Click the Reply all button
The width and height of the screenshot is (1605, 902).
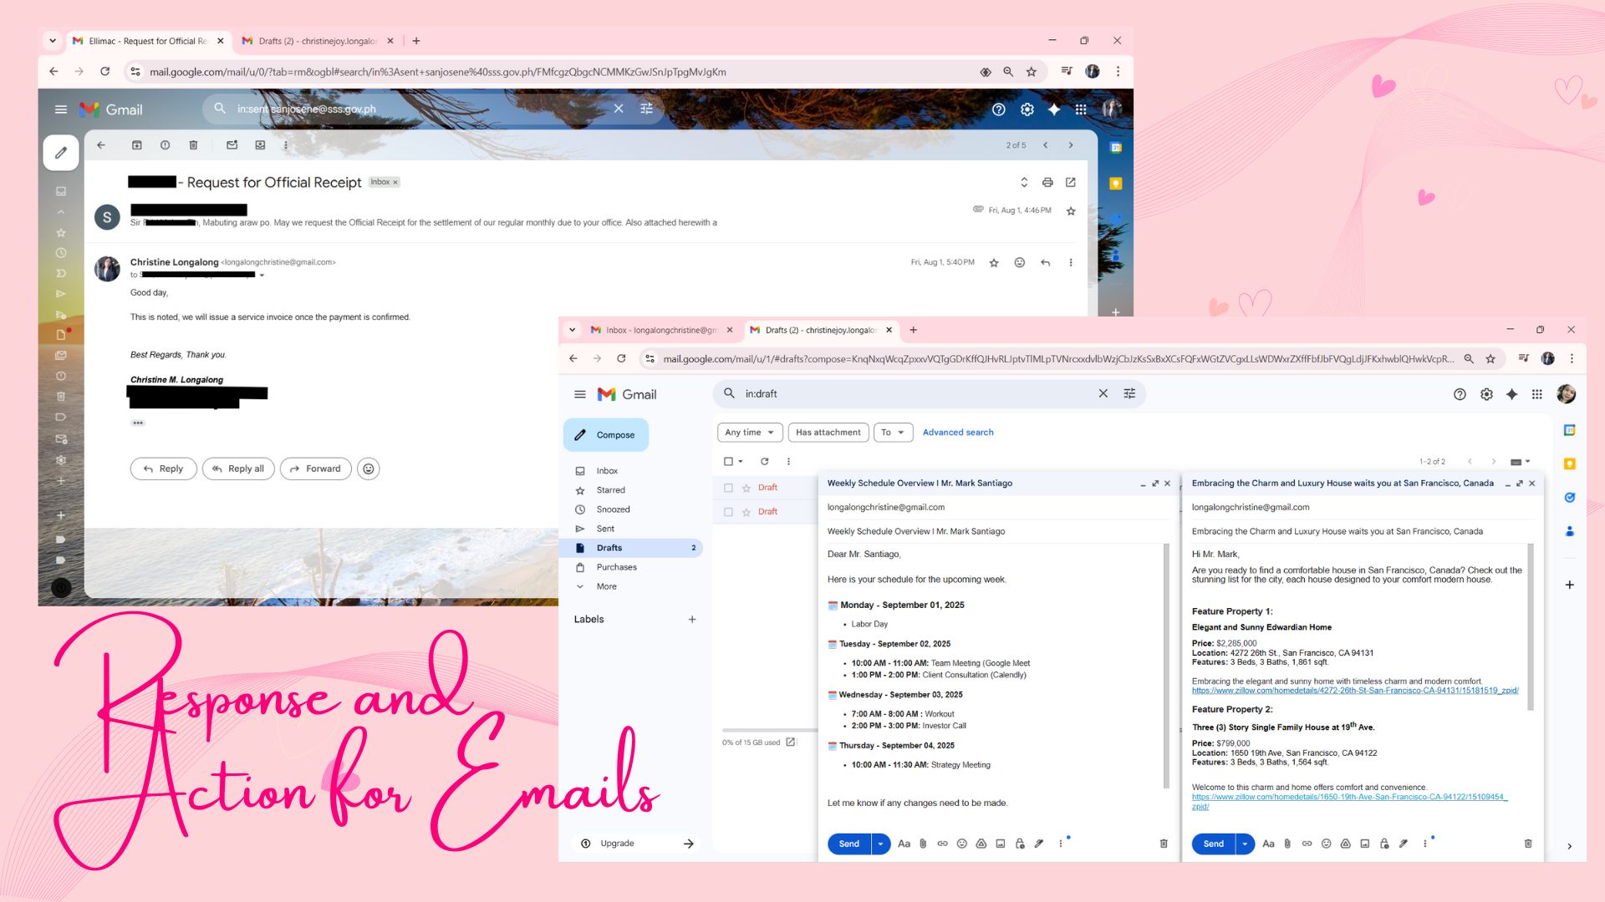pos(238,469)
